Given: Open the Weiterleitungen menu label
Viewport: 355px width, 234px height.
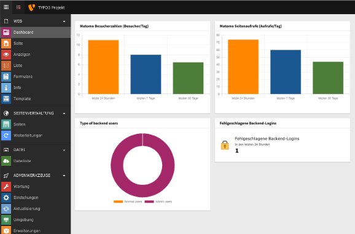Looking at the screenshot, I should pos(28,136).
